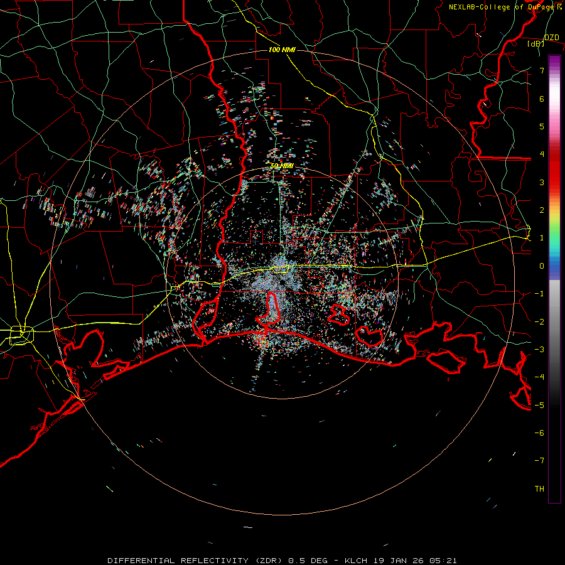The height and width of the screenshot is (565, 565).
Task: Click the '50 NMI' range ring label
Action: [282, 166]
